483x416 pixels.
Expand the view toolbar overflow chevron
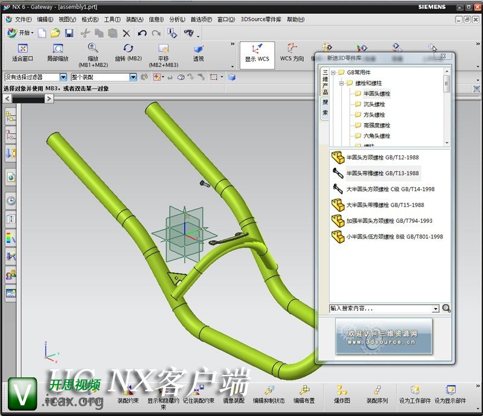click(232, 44)
